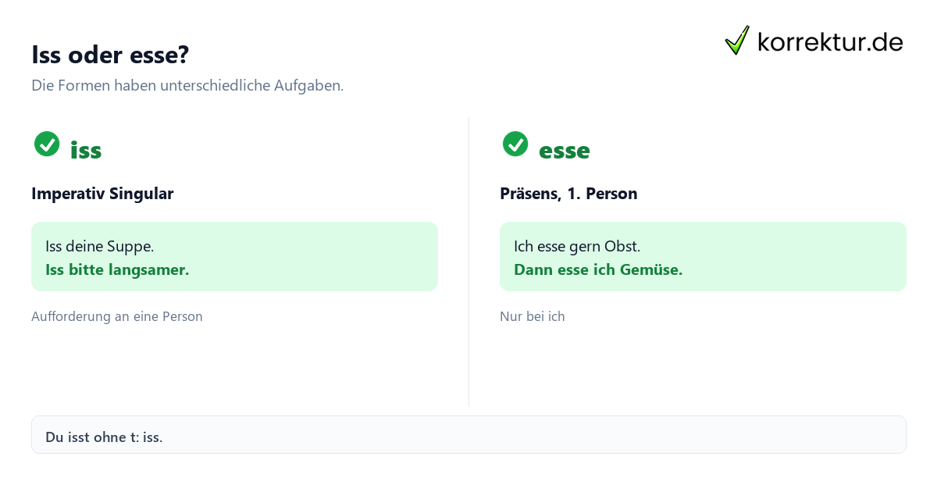
Task: Click the bold example 'Dann esse ich Gemüse.'
Action: point(598,269)
